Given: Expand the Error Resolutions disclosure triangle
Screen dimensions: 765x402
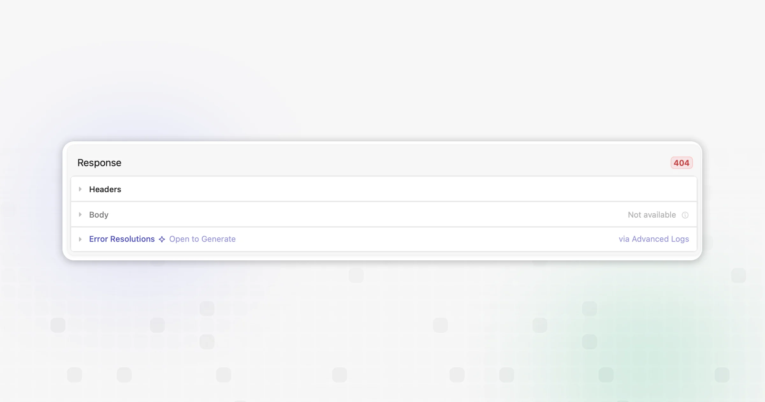Looking at the screenshot, I should click(x=80, y=239).
